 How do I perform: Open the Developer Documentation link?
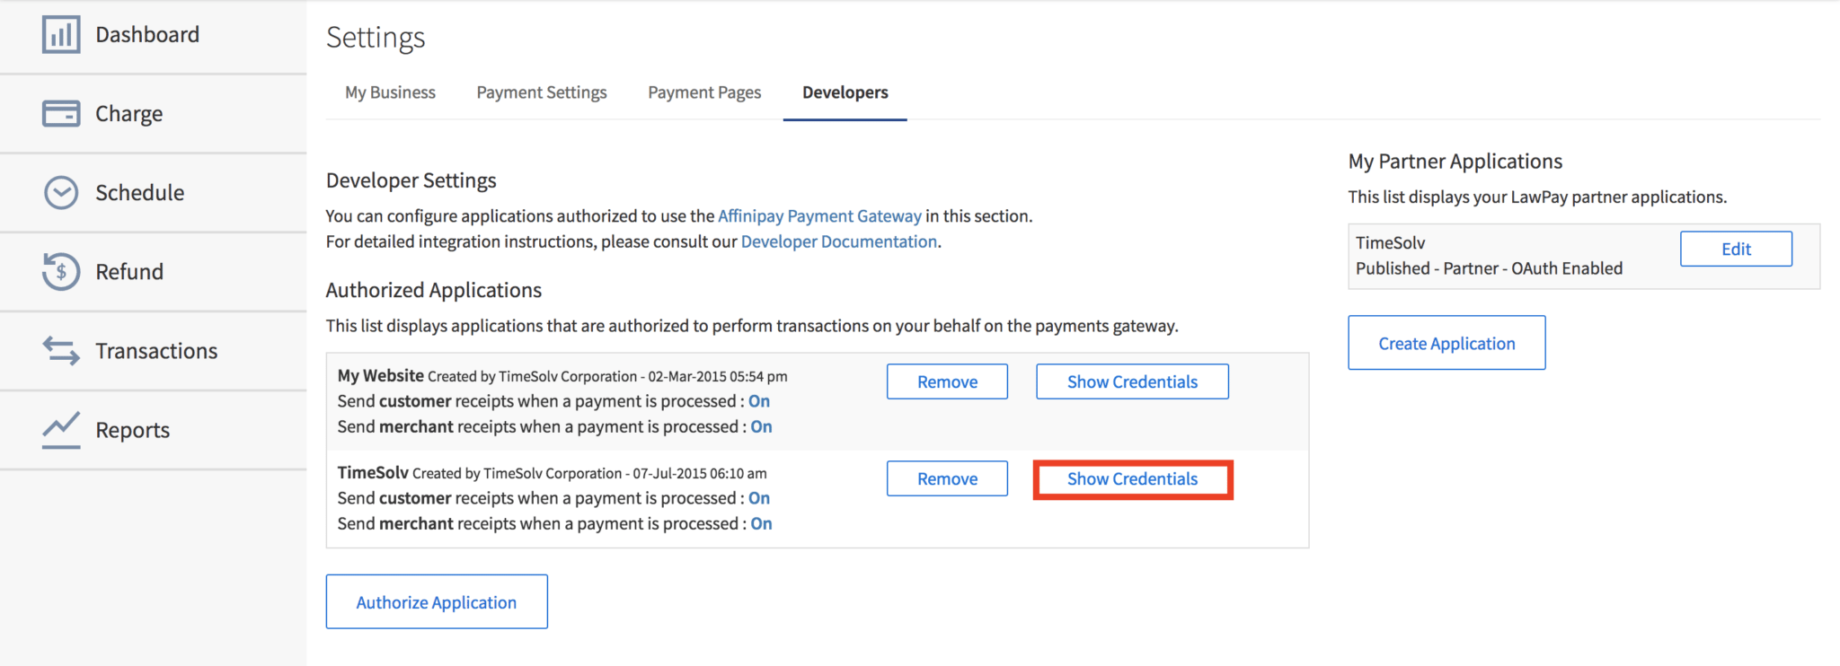(x=838, y=241)
